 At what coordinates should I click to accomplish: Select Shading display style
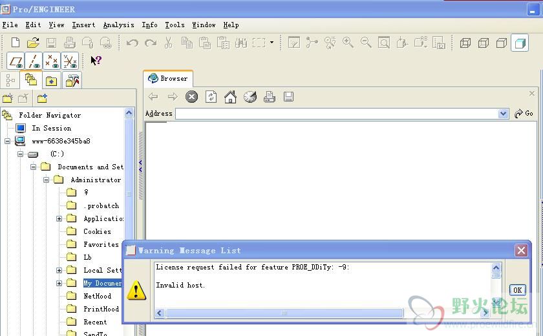coord(520,43)
